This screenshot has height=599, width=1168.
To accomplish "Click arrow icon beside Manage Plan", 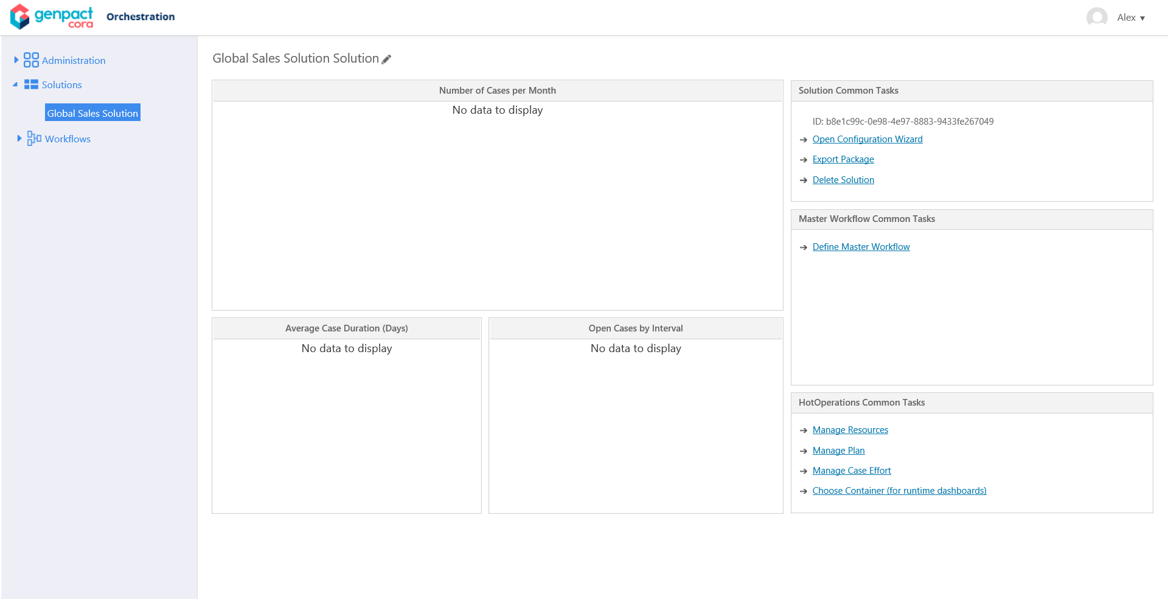I will (804, 451).
